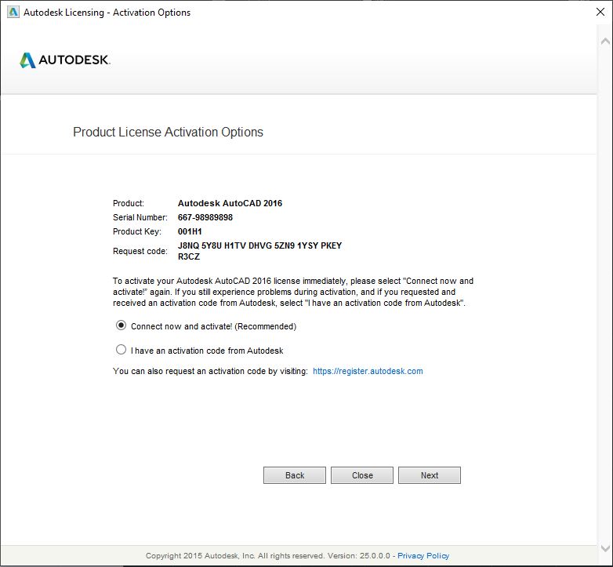
Task: Close the Activation Options window with X
Action: 600,12
